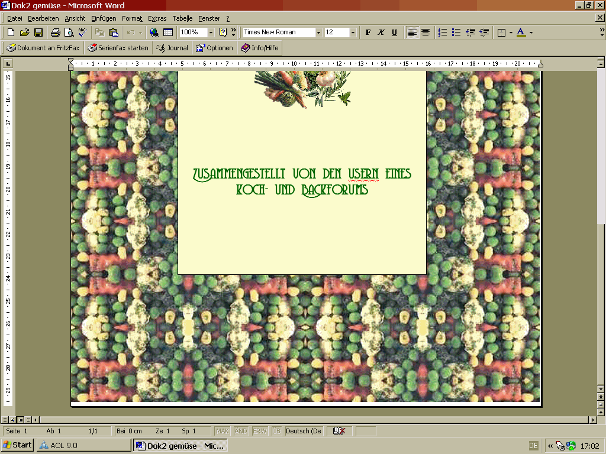Open the Times New Roman font dropdown
Screen dimensions: 606x454
pos(318,33)
